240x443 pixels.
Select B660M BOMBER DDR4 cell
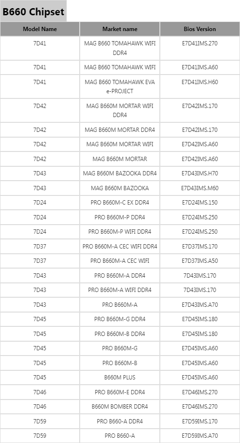click(x=120, y=407)
